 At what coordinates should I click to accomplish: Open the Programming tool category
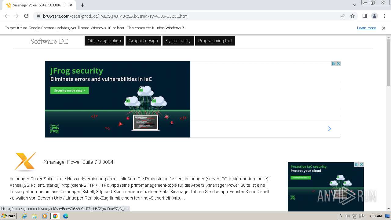[215, 41]
